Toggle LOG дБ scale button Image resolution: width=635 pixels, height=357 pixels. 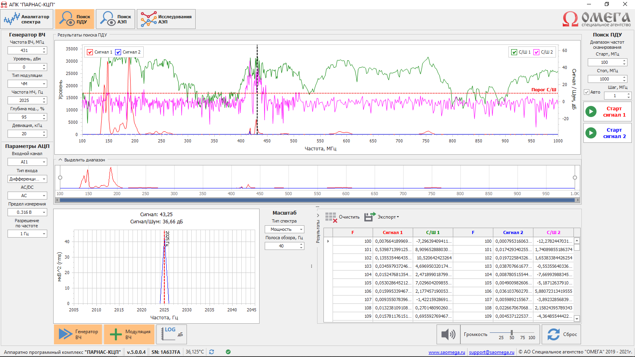click(172, 334)
